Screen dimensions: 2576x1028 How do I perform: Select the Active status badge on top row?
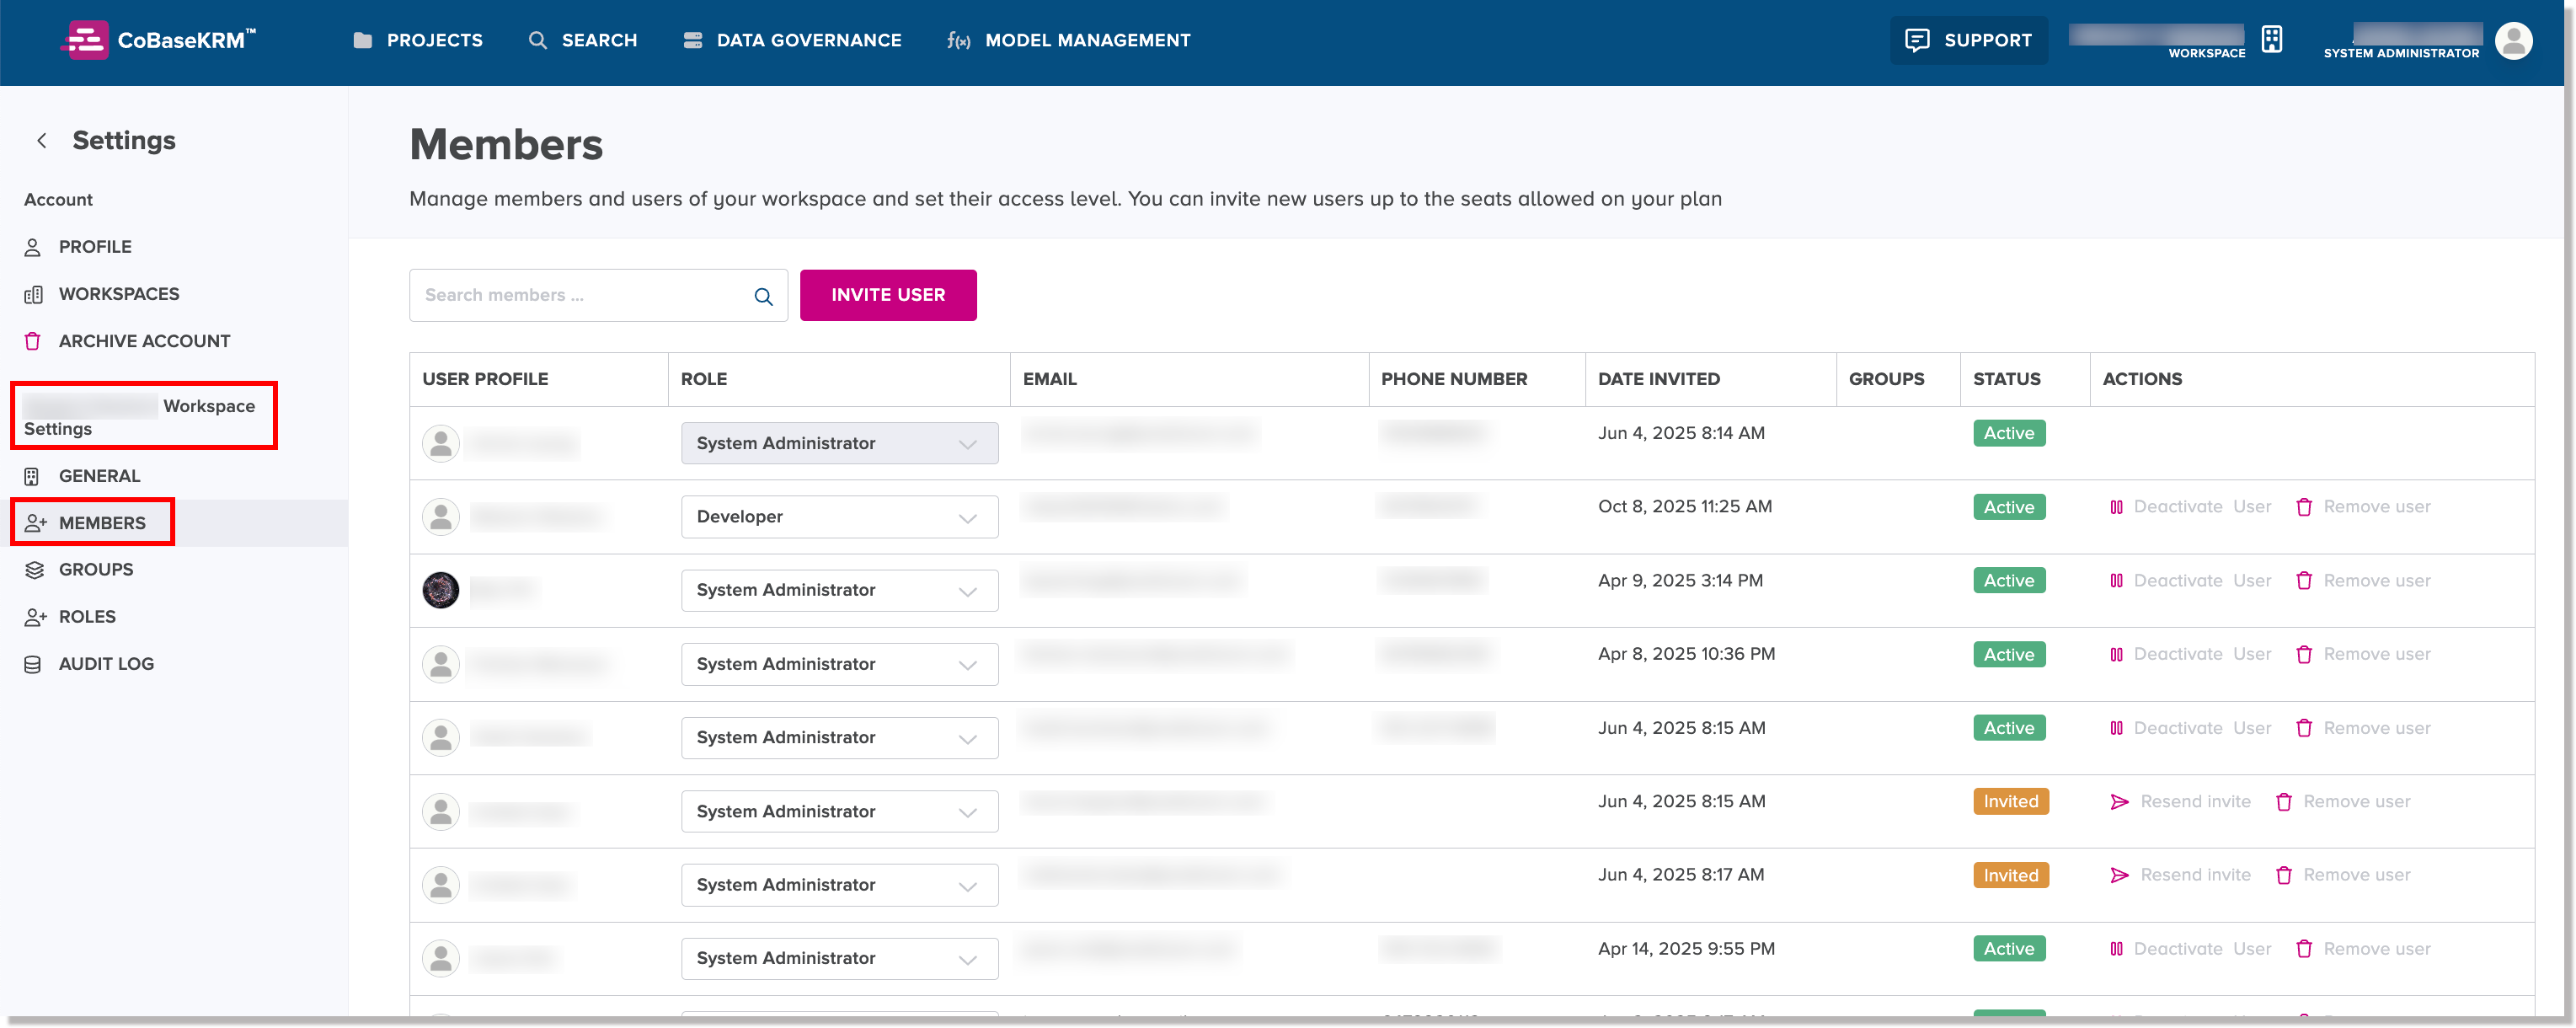2008,433
